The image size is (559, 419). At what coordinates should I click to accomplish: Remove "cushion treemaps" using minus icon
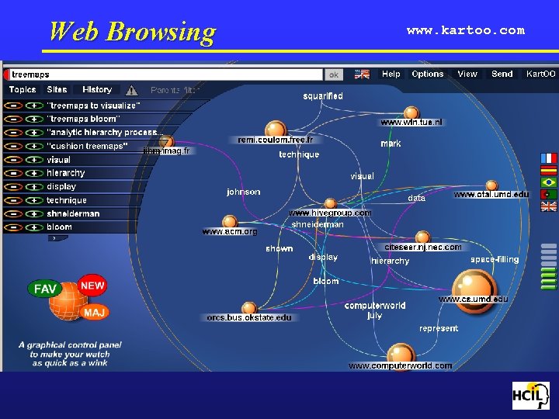tap(13, 147)
